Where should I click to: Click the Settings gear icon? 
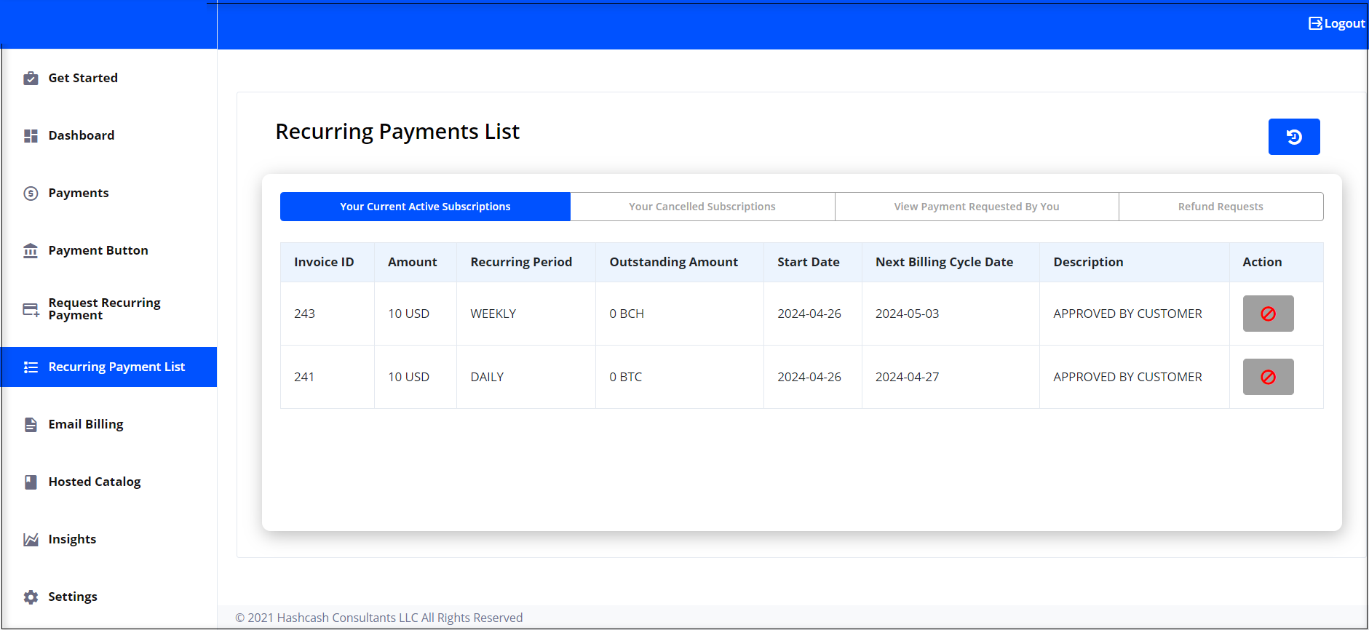[x=31, y=597]
